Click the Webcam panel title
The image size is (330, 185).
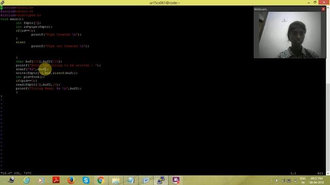(x=260, y=9)
